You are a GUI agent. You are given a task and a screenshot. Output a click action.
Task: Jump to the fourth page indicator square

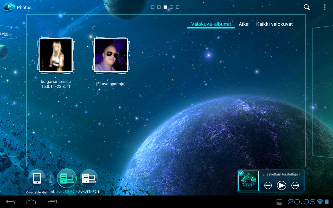171,7
